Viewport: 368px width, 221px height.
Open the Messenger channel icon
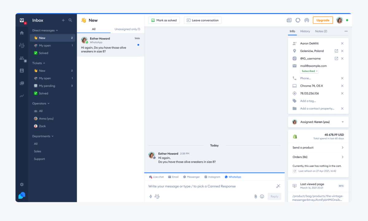(x=191, y=177)
